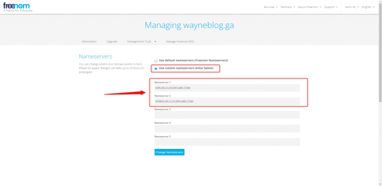382x186 pixels.
Task: Focus the Nameserver 2 text field
Action: pyautogui.click(x=227, y=101)
